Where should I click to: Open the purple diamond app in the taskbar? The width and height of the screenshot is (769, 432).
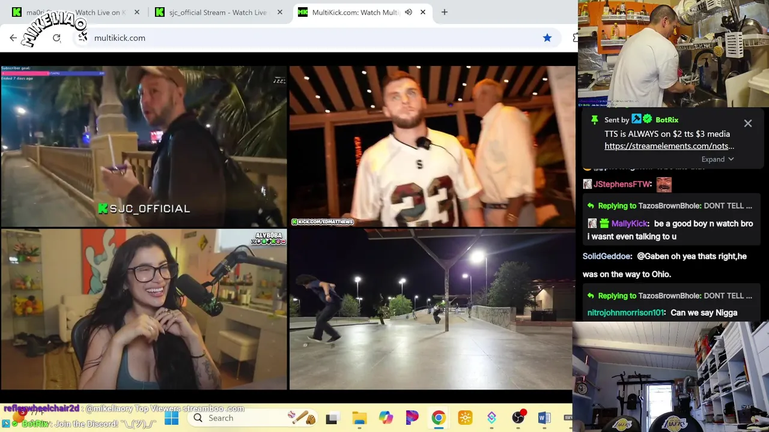(491, 418)
